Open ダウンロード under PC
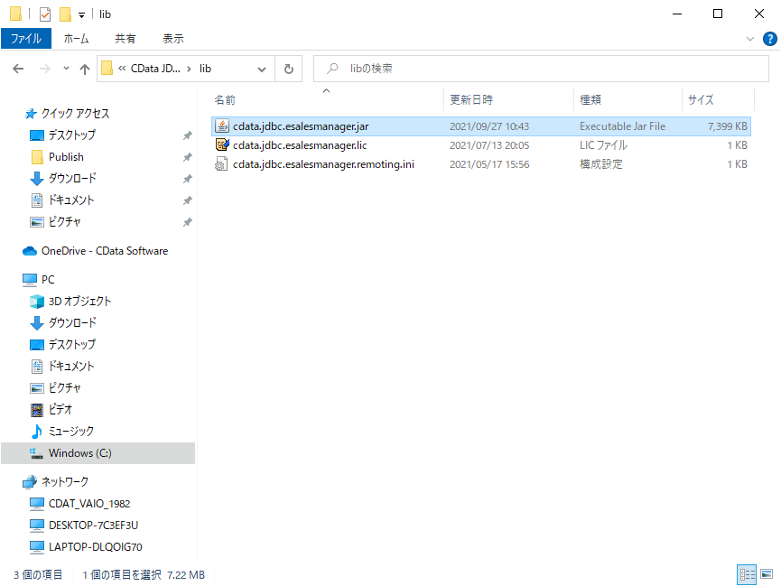The height and width of the screenshot is (586, 781). pyautogui.click(x=72, y=323)
